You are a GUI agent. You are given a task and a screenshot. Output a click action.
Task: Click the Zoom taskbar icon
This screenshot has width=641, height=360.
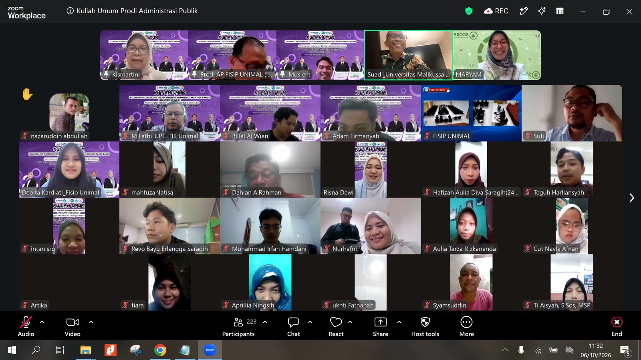tap(210, 350)
